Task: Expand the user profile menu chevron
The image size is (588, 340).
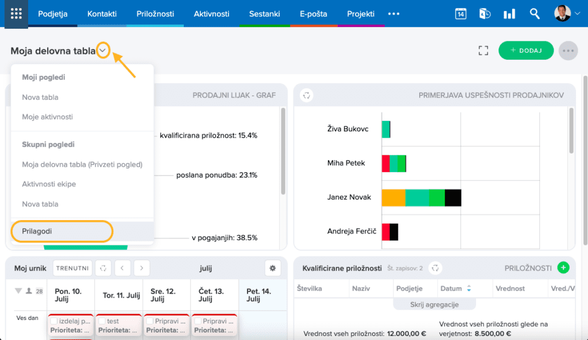Action: [x=578, y=14]
